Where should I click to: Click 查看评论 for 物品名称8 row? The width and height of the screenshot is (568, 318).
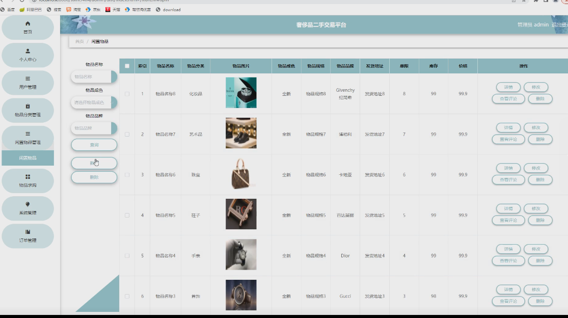click(508, 99)
